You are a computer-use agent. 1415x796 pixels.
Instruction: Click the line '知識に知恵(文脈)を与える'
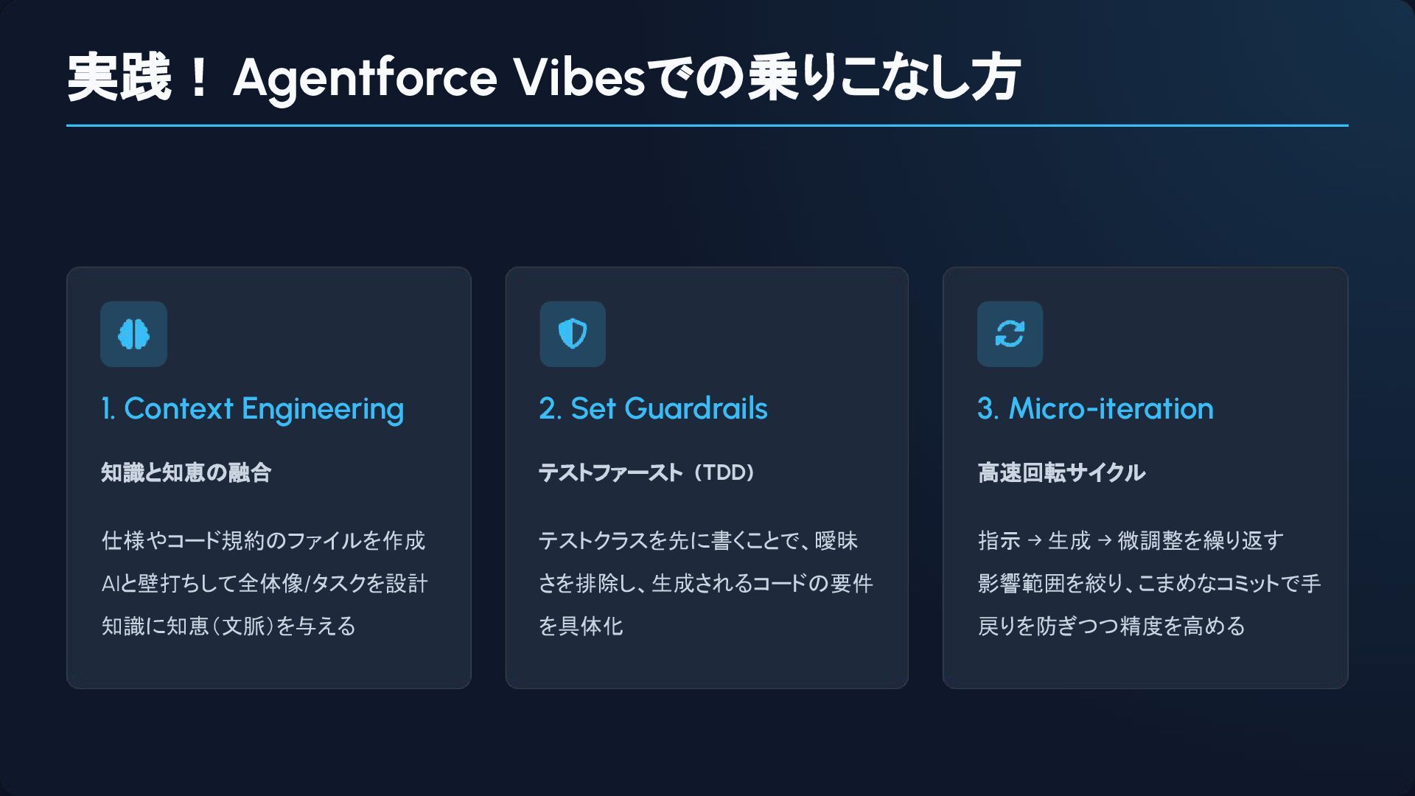pyautogui.click(x=228, y=626)
